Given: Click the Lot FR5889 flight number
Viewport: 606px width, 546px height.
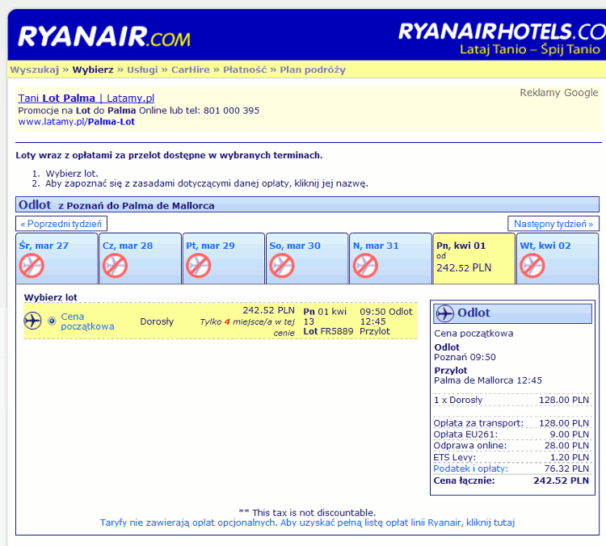Looking at the screenshot, I should pyautogui.click(x=328, y=331).
